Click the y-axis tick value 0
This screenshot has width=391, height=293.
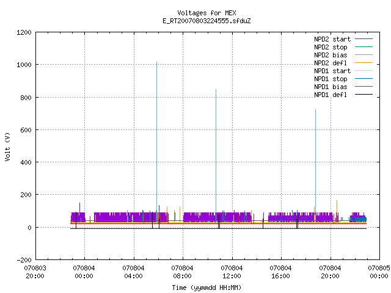point(30,228)
